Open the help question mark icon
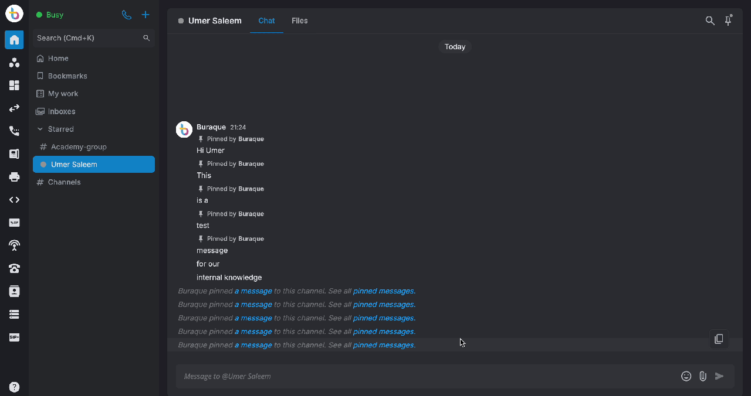Screen dimensions: 751x396 tap(15, 387)
